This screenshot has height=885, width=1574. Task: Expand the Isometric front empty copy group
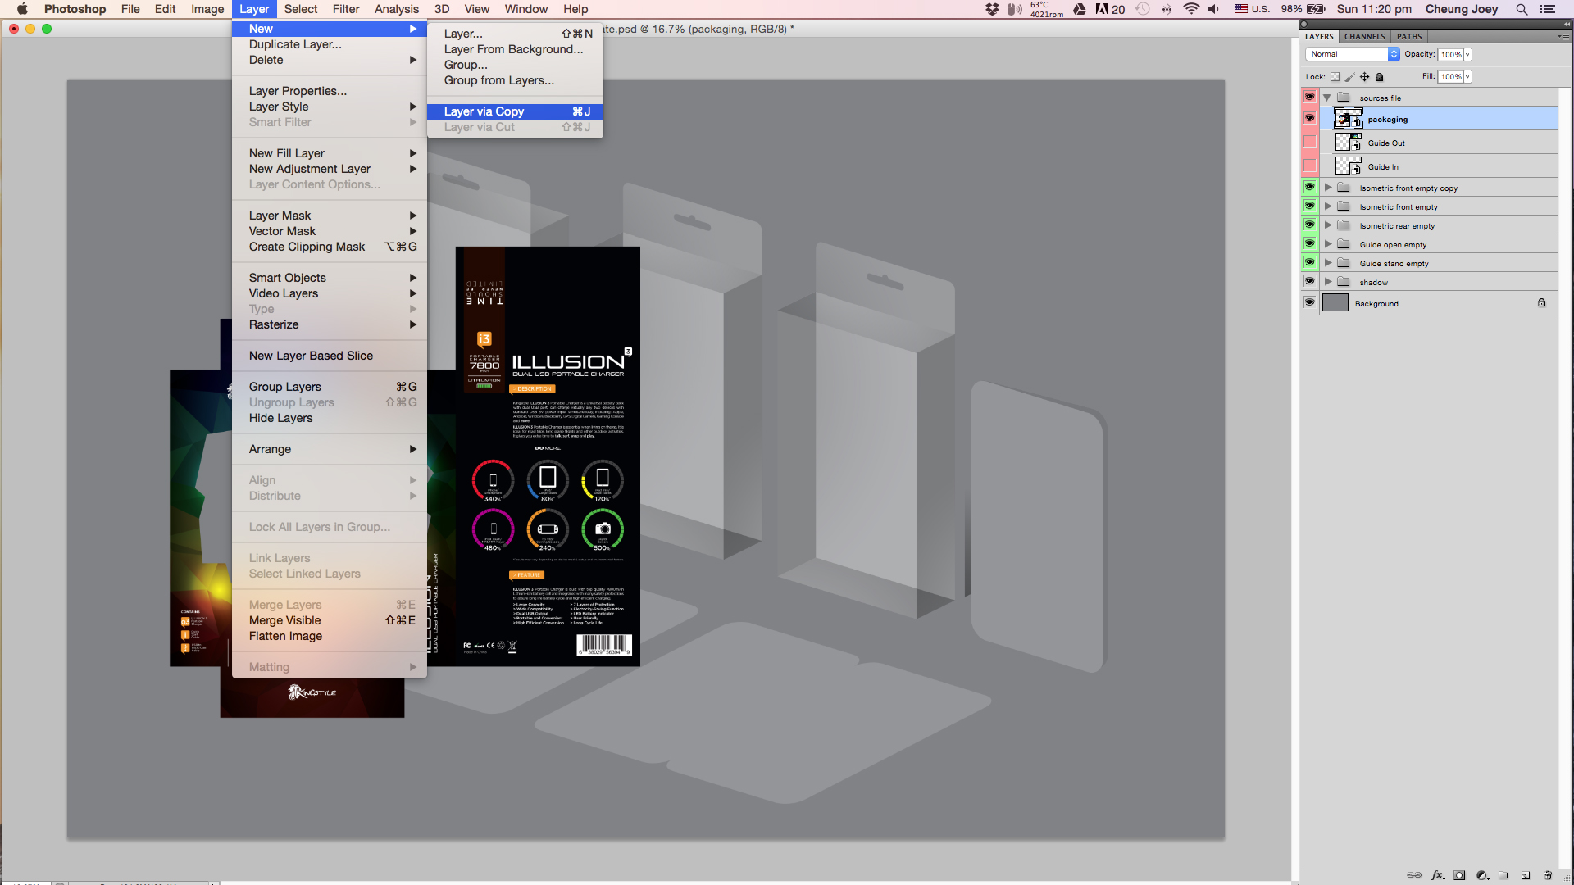(1328, 188)
